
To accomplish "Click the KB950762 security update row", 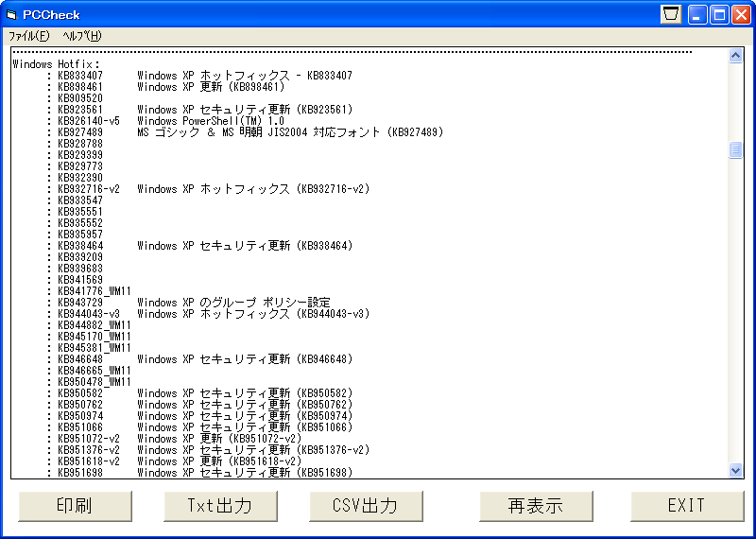I will [x=199, y=405].
